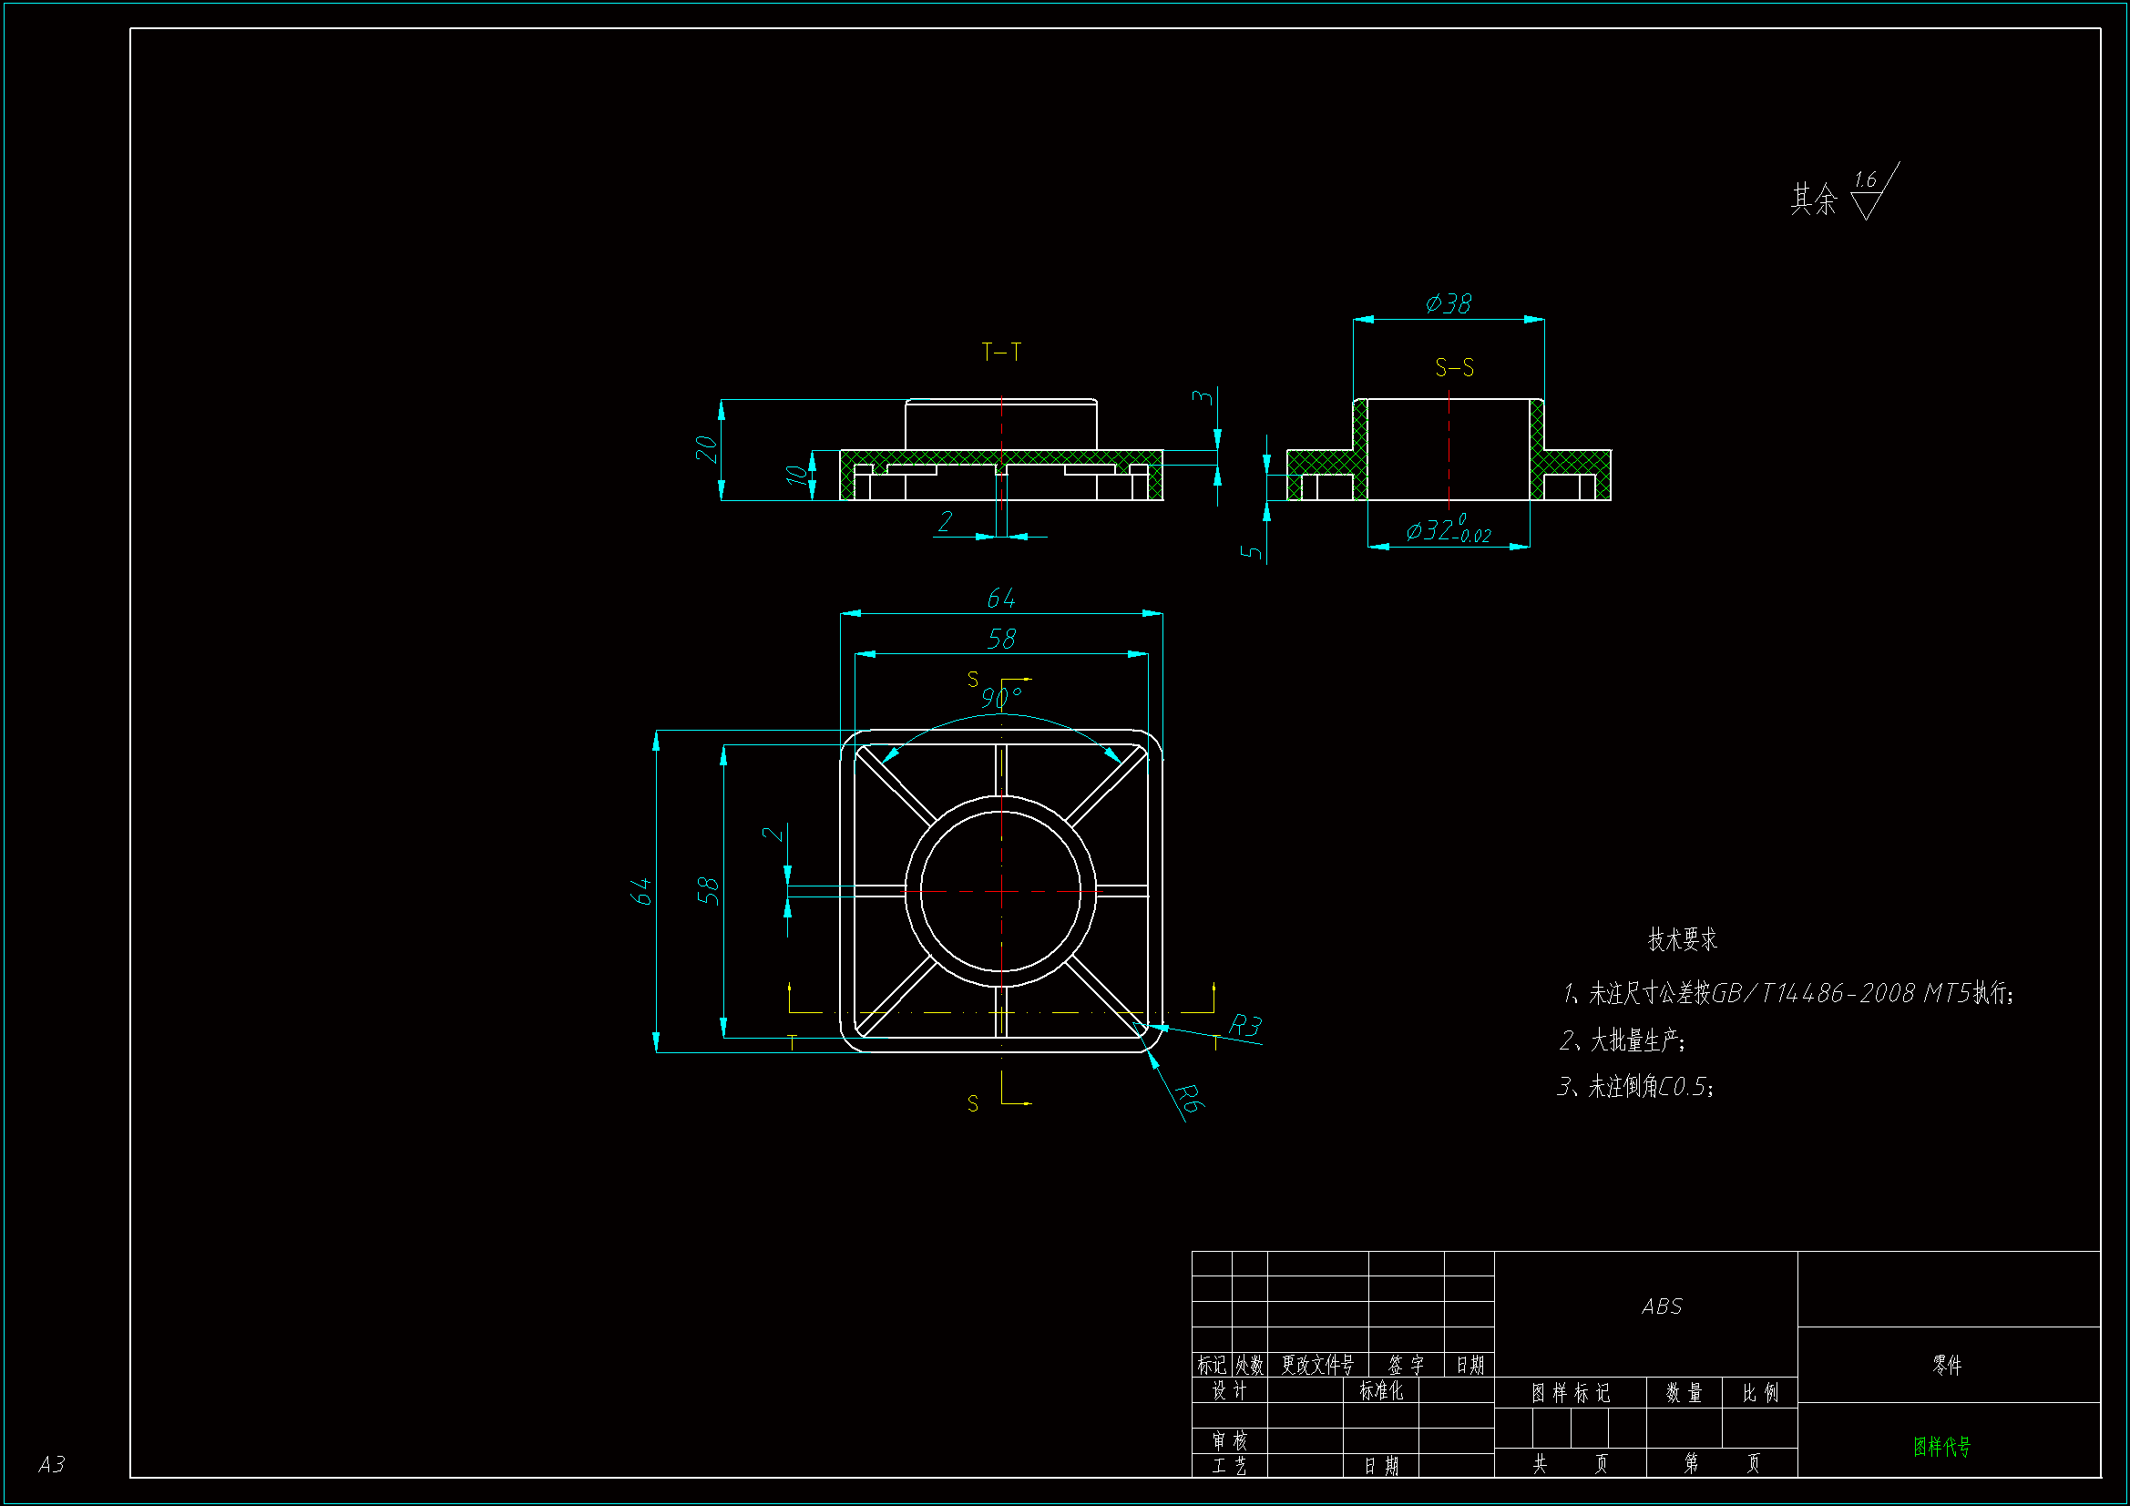Select the 90° angle dimension
Screen dimensions: 2130x1506
point(1001,697)
